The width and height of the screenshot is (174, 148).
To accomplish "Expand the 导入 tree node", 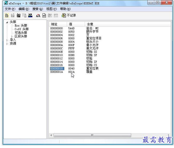I will pos(7,40).
